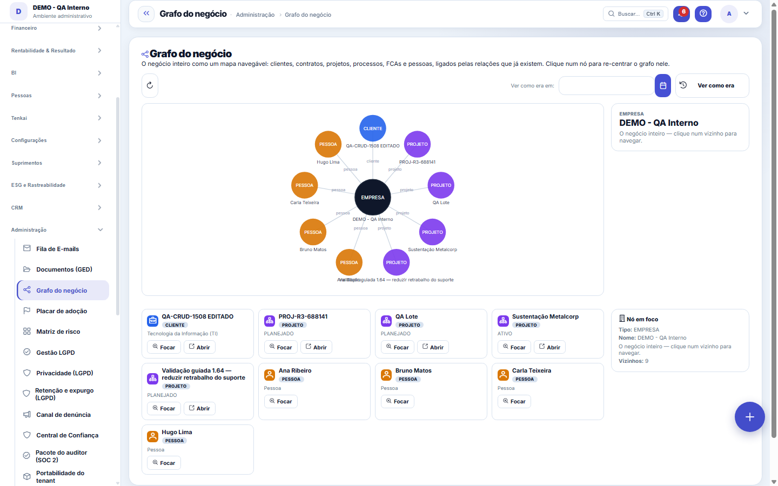Click the floating plus button
The width and height of the screenshot is (778, 486).
(749, 417)
